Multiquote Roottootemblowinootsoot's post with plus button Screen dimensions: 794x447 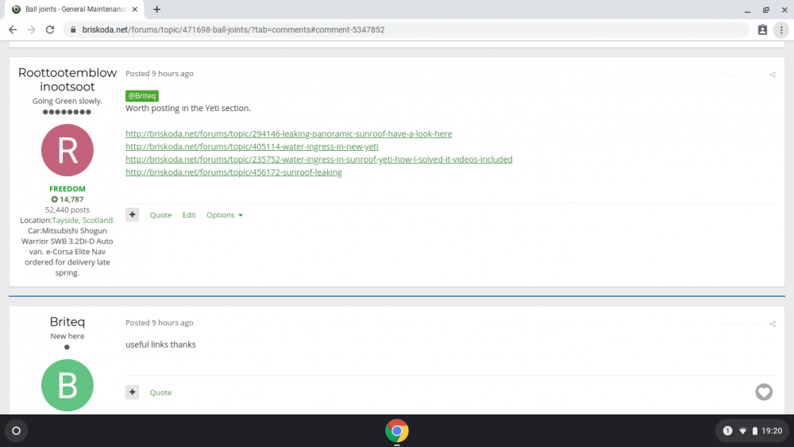132,214
